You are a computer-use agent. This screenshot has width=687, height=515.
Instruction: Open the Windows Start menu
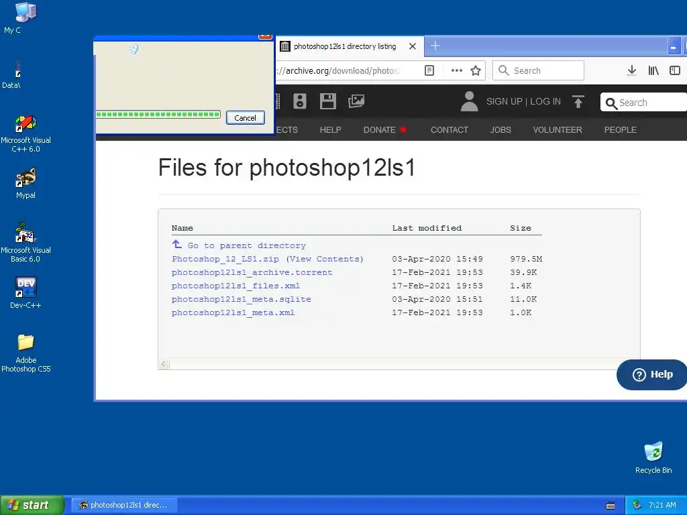32,505
